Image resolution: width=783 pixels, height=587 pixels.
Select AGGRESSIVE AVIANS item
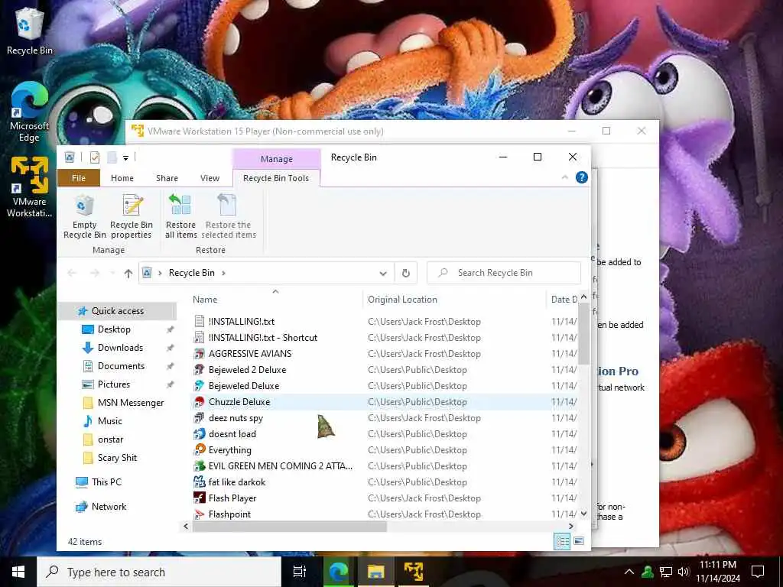[x=250, y=354]
